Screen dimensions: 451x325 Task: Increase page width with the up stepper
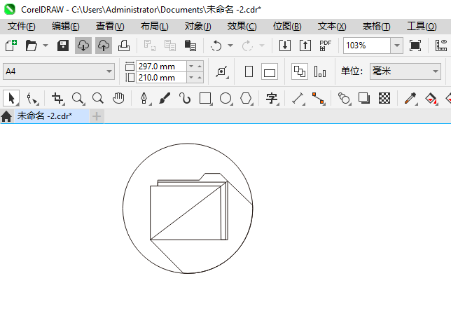[x=200, y=67]
